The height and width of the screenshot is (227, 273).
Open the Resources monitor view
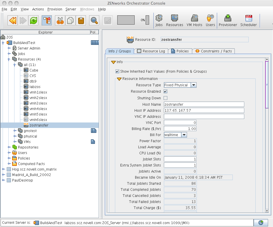click(175, 21)
